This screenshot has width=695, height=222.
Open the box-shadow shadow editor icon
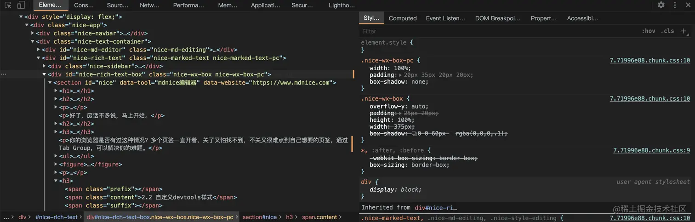[x=414, y=133]
